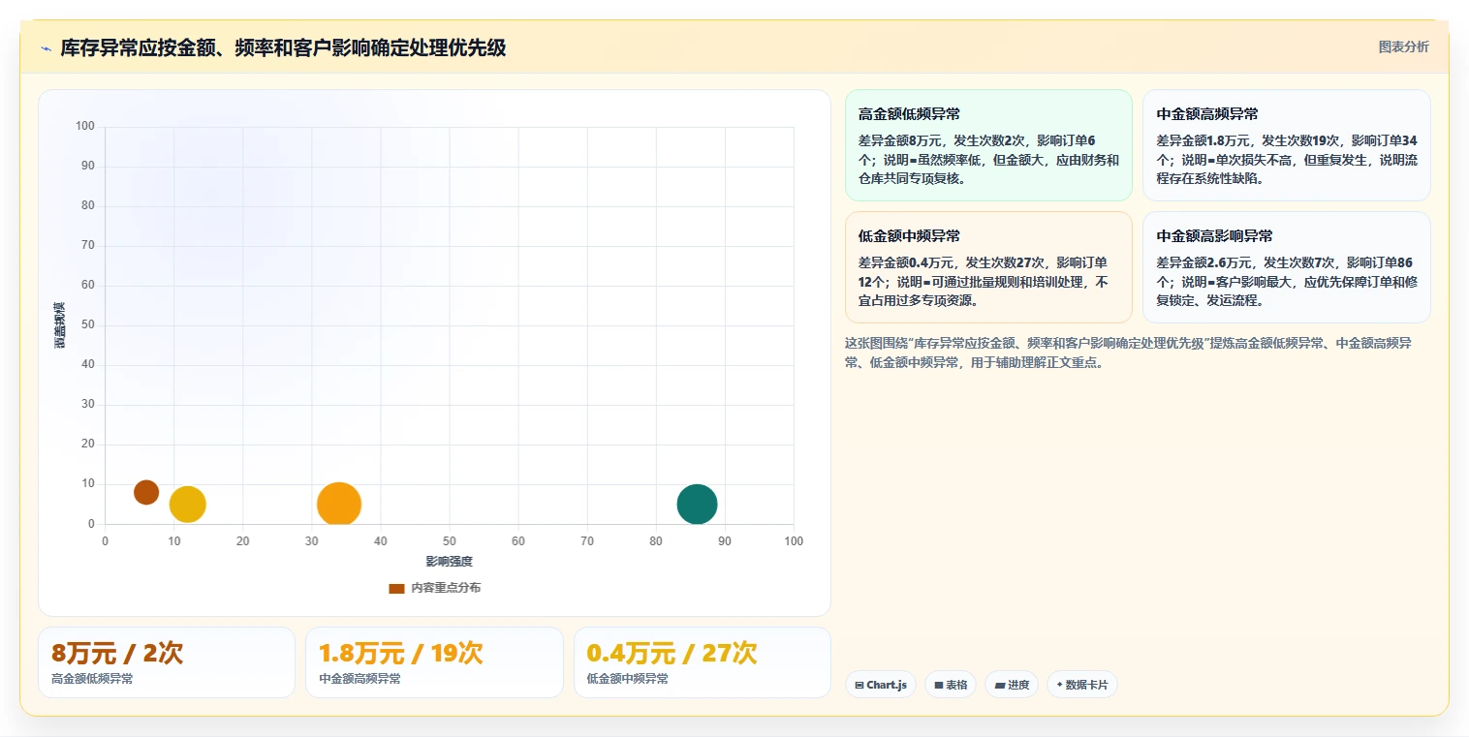
Task: Click the 表格 chip icon
Action: (939, 685)
